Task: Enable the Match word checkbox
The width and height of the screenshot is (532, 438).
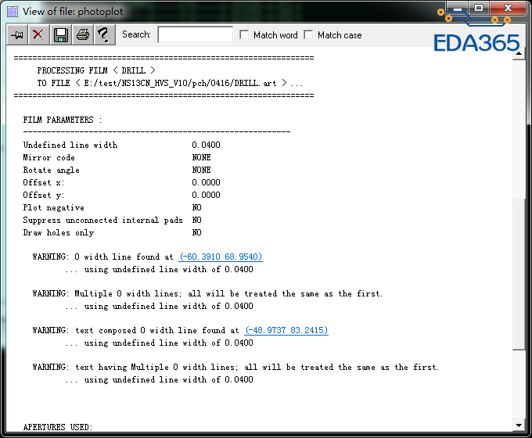Action: point(244,34)
